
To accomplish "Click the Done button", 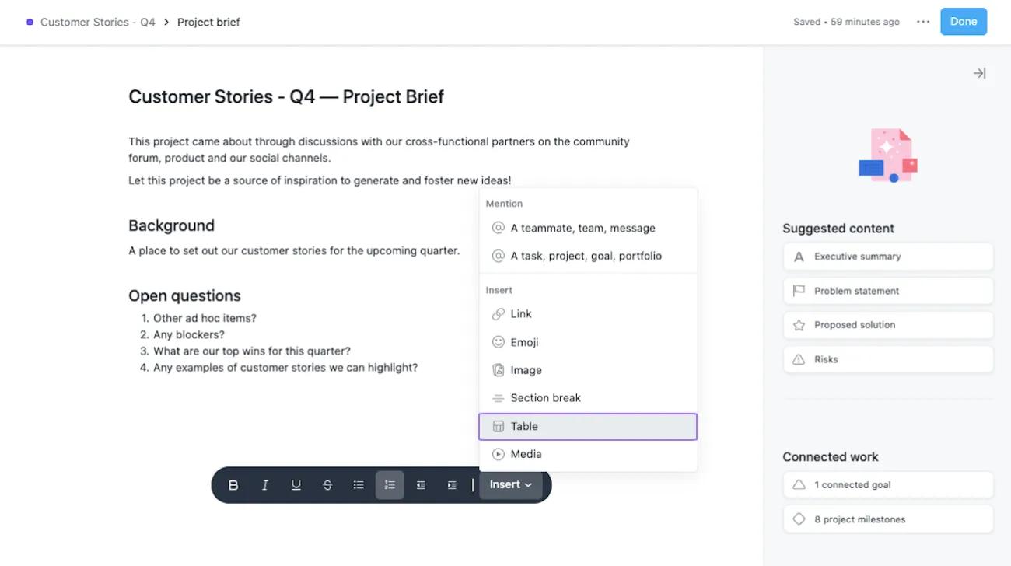I will (963, 22).
